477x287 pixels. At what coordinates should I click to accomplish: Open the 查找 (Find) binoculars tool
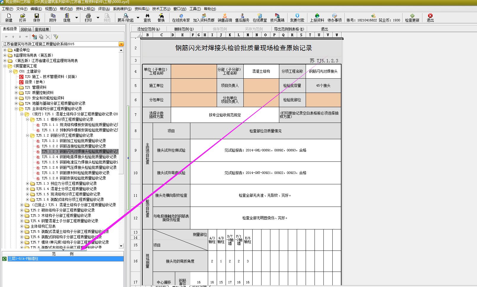pos(147,18)
